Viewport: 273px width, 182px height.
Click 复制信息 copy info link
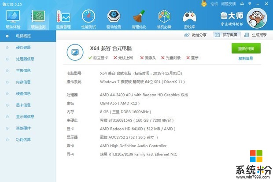pos(246,59)
